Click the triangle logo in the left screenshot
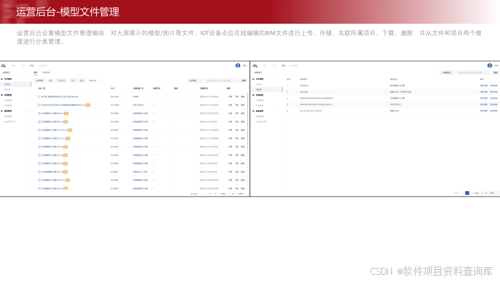This screenshot has width=500, height=281. (x=4, y=66)
